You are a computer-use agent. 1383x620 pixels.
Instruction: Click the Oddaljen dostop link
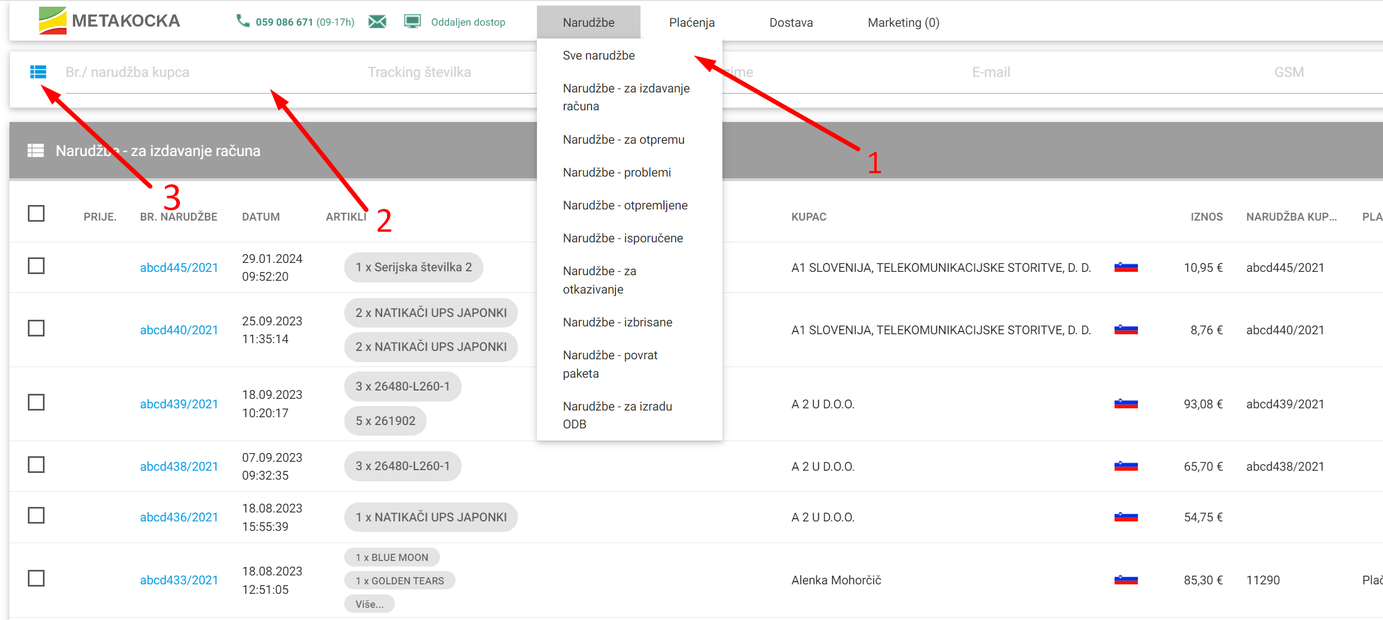[x=468, y=22]
